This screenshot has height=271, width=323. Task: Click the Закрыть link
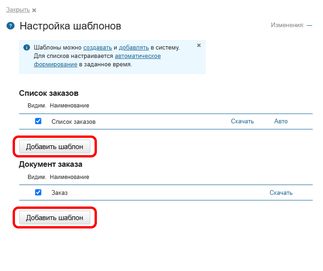(x=18, y=9)
